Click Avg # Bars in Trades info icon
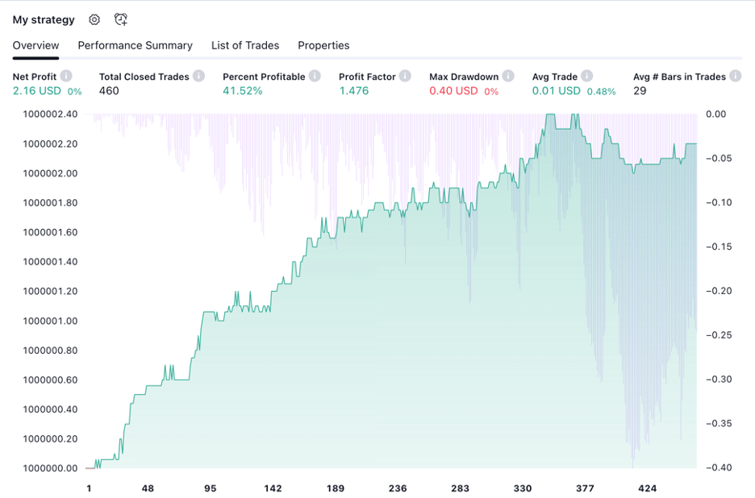This screenshot has width=755, height=498. pos(735,76)
